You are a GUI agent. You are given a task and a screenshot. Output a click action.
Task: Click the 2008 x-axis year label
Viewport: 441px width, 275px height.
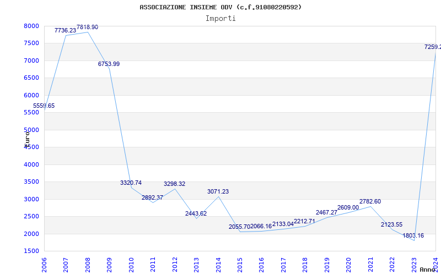point(88,265)
